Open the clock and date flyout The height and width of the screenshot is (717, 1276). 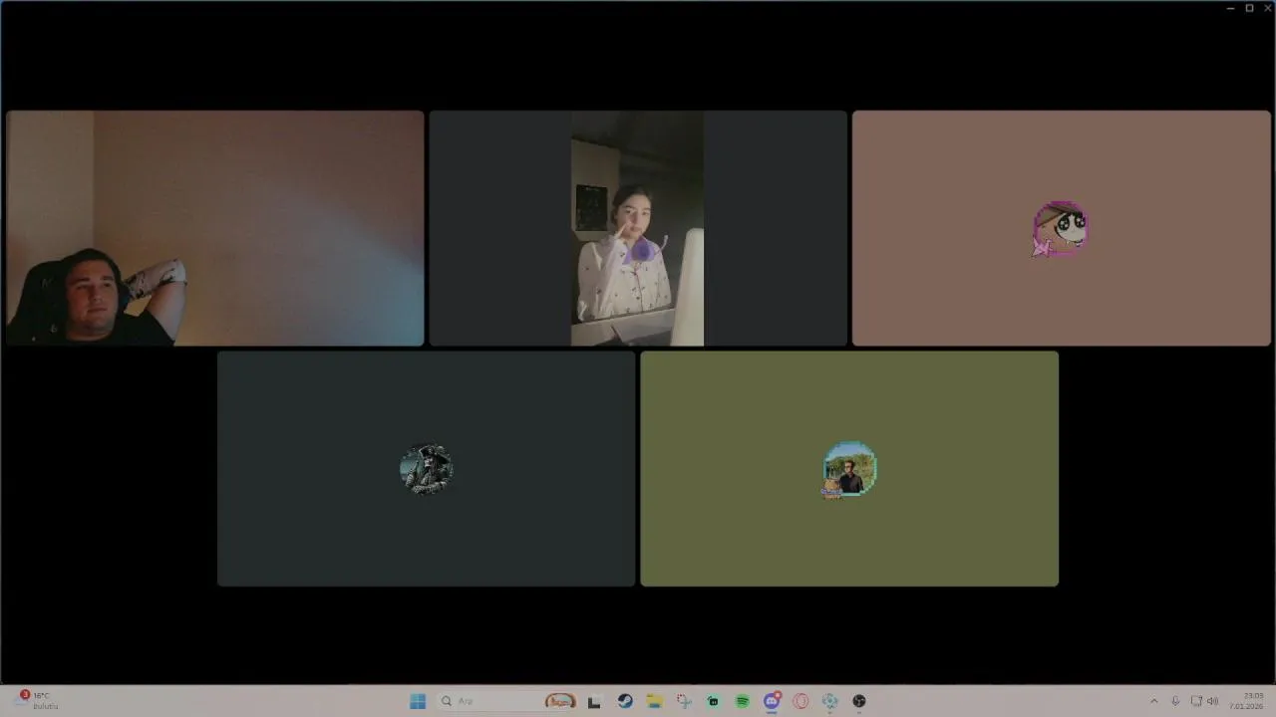1246,700
